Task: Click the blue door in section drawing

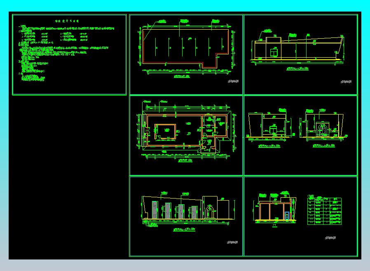Action: [287, 215]
